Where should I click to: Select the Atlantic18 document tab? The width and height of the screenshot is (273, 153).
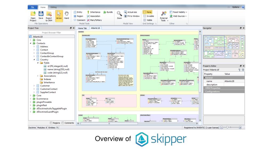click(x=95, y=28)
